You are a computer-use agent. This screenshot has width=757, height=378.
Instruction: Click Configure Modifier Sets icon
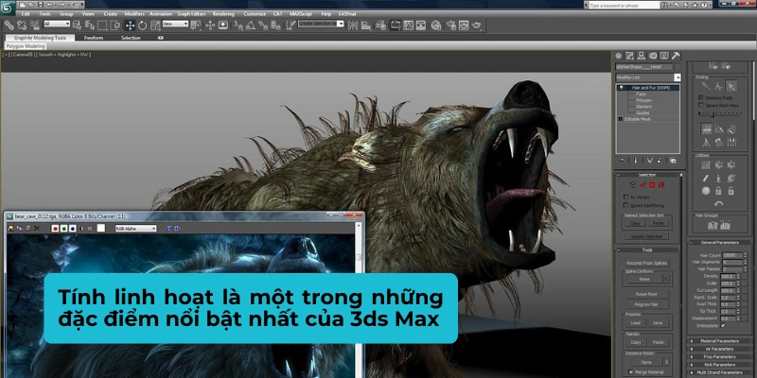(x=673, y=160)
